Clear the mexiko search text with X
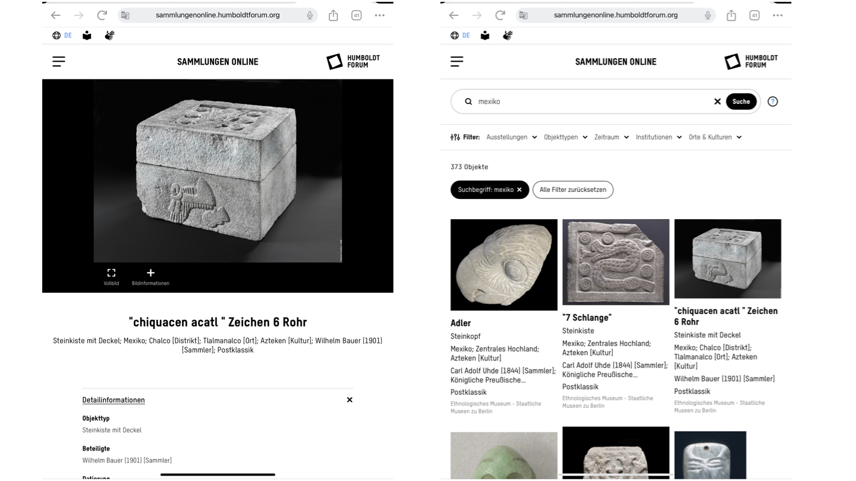The height and width of the screenshot is (481, 856). click(x=717, y=102)
